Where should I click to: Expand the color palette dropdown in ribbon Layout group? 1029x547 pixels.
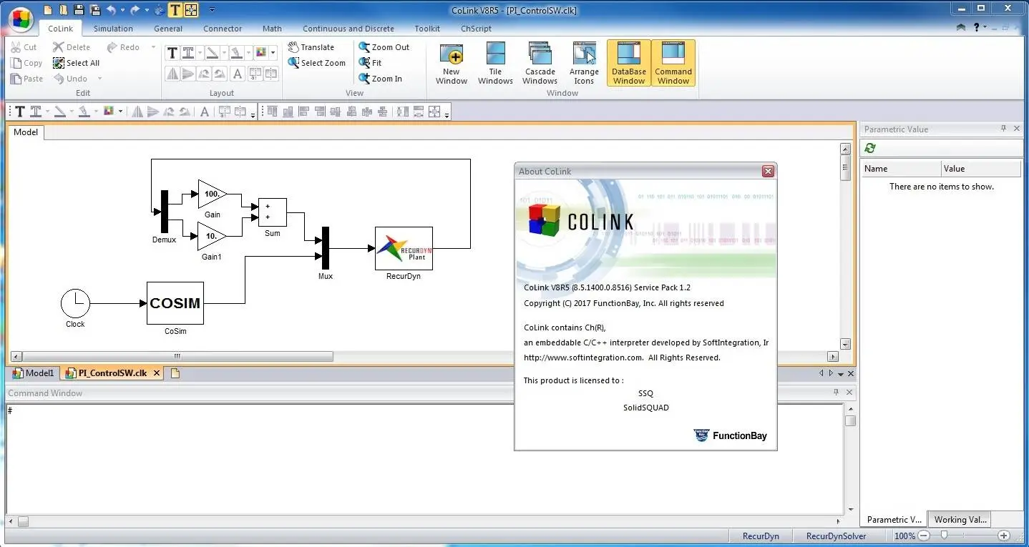point(273,53)
